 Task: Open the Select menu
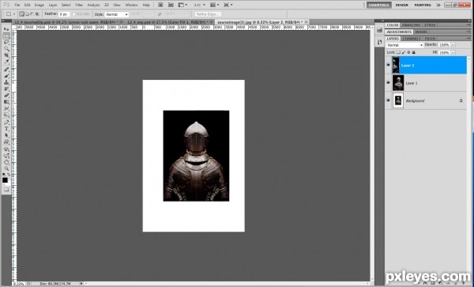66,6
